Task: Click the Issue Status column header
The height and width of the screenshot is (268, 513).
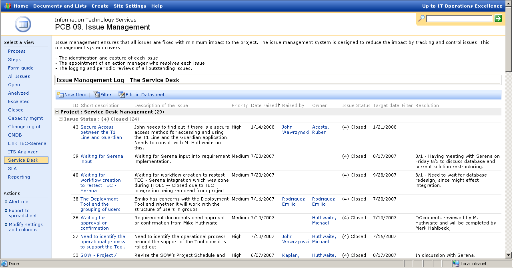Action: [x=356, y=105]
